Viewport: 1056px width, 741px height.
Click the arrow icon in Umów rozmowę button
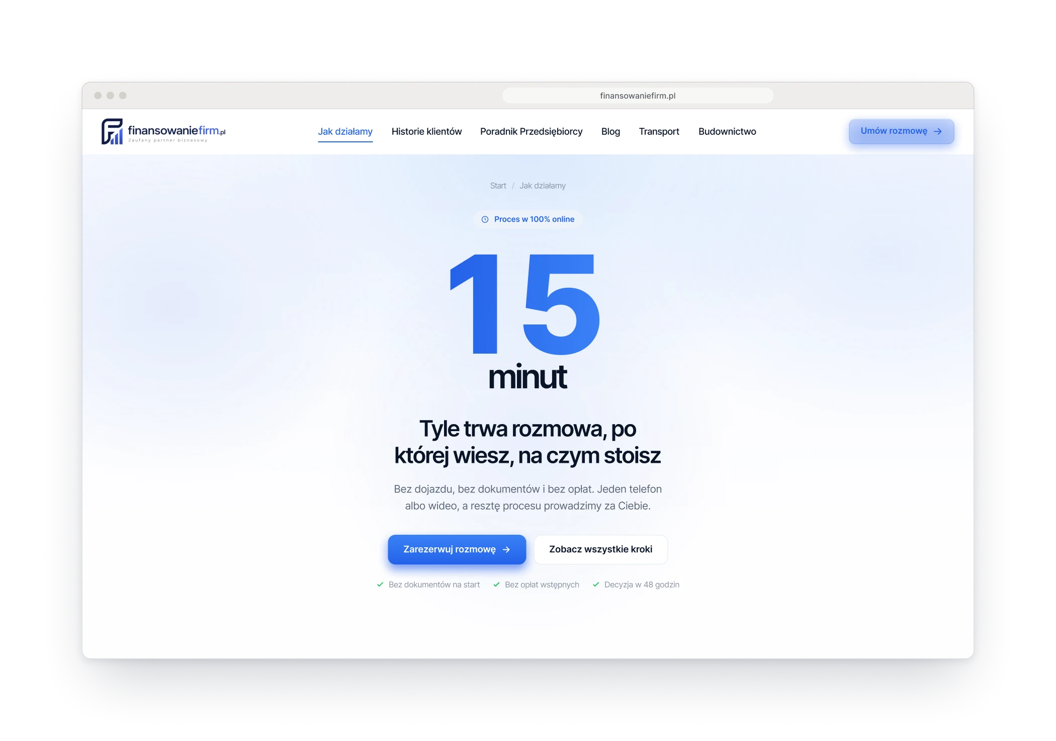[937, 131]
